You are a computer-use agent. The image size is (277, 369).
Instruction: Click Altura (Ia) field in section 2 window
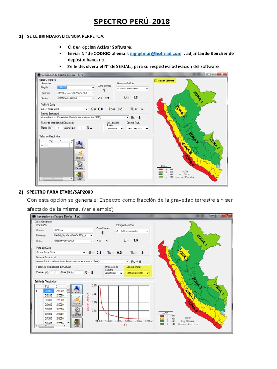pyautogui.click(x=79, y=272)
